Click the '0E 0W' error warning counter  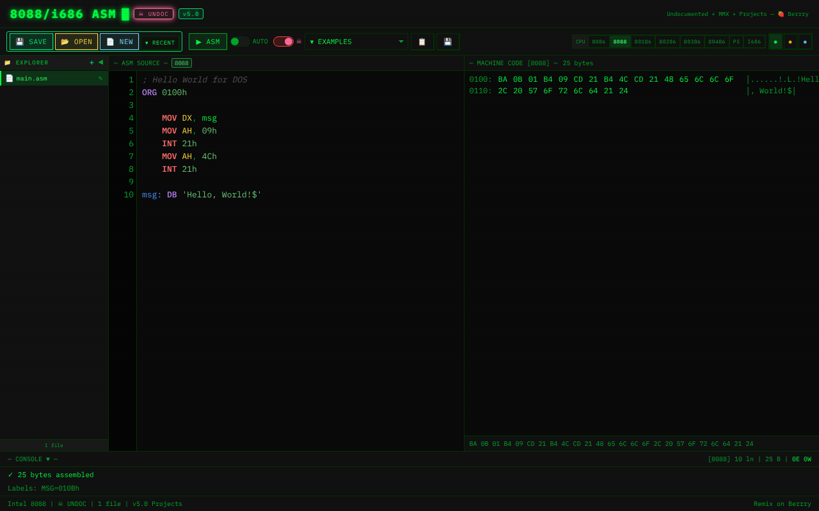[x=802, y=459]
